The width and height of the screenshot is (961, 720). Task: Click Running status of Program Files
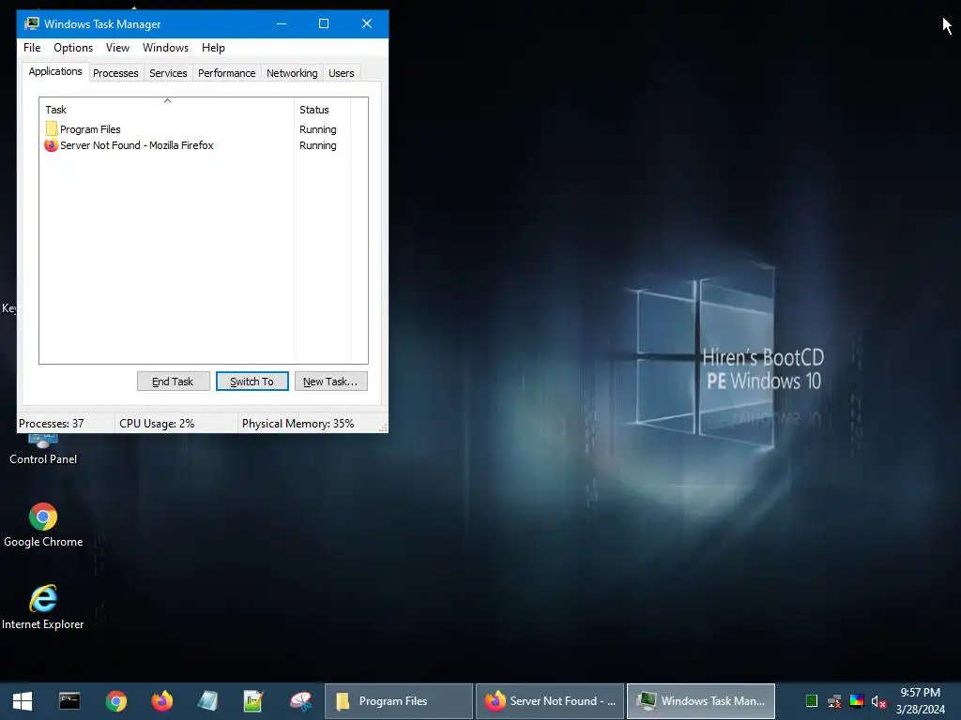(x=317, y=129)
